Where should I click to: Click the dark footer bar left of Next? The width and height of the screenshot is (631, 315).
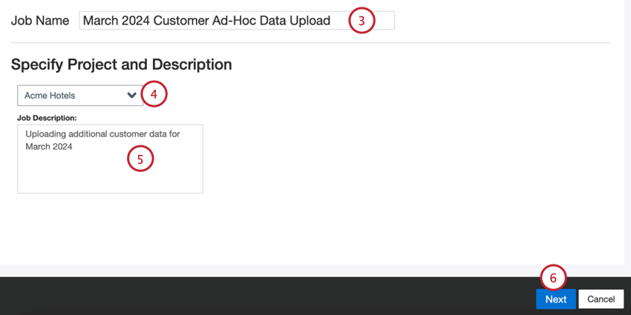pyautogui.click(x=266, y=296)
